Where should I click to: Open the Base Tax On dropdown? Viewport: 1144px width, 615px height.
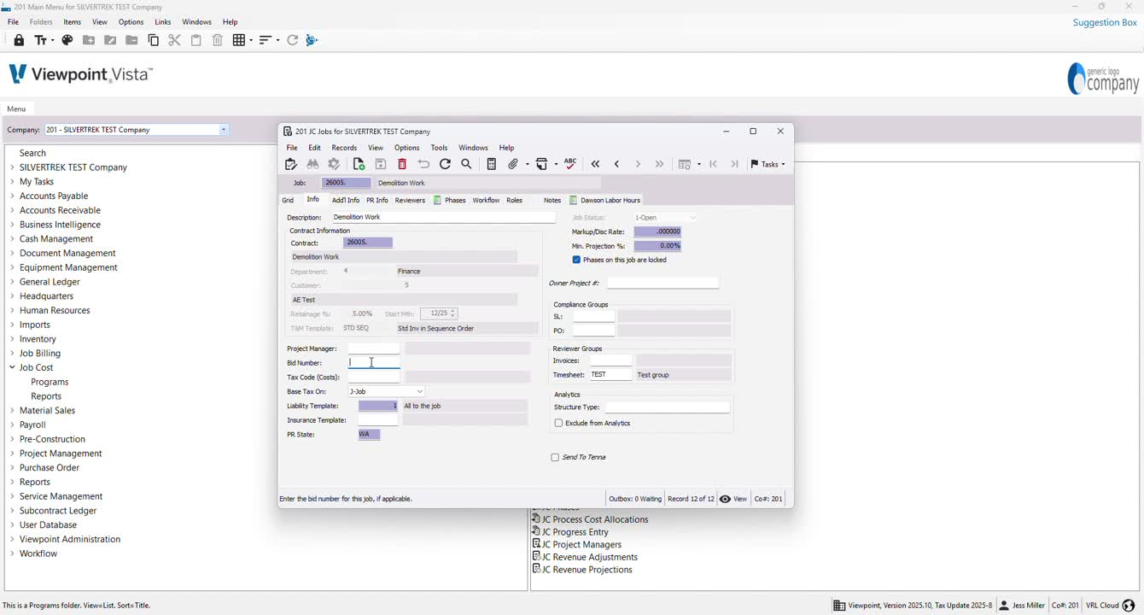pyautogui.click(x=420, y=392)
